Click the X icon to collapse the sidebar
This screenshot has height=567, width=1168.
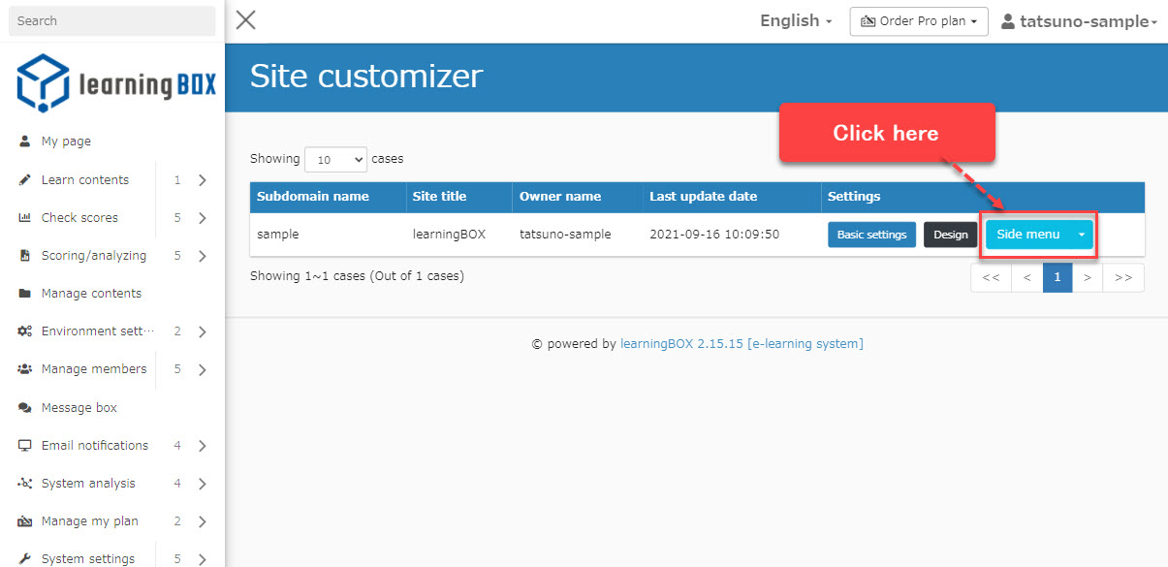246,20
